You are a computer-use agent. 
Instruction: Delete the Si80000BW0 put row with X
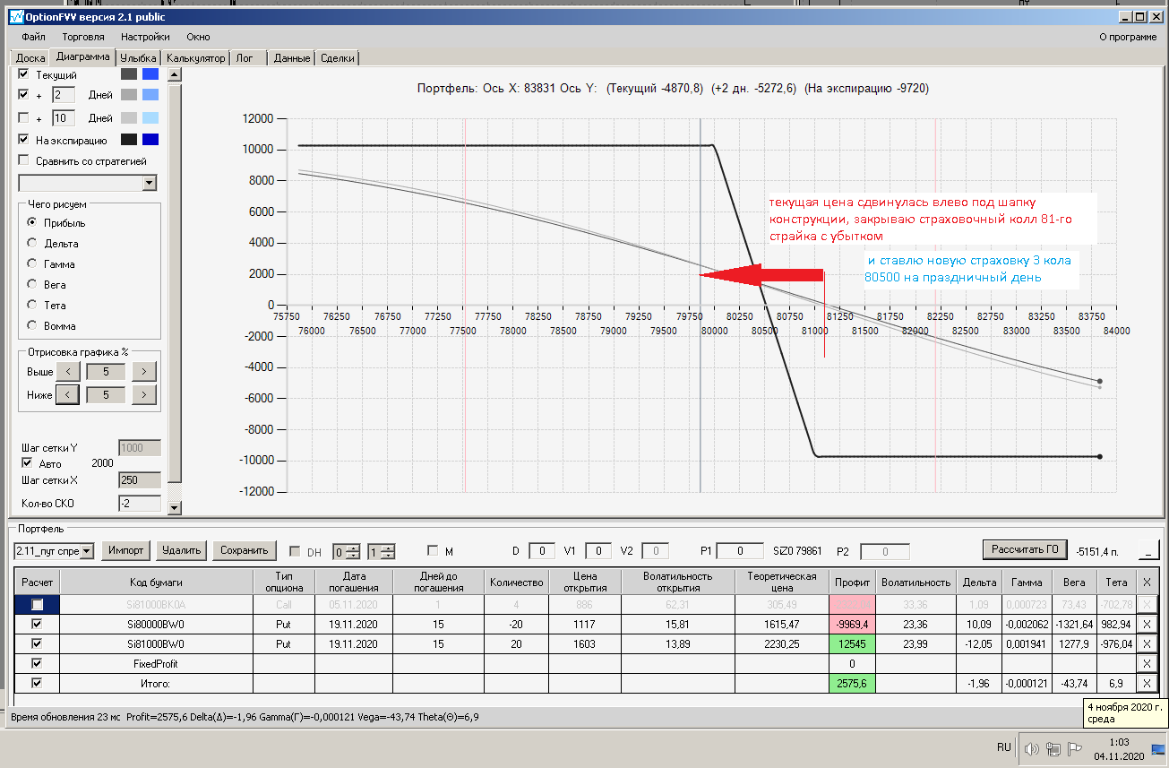click(x=1147, y=623)
